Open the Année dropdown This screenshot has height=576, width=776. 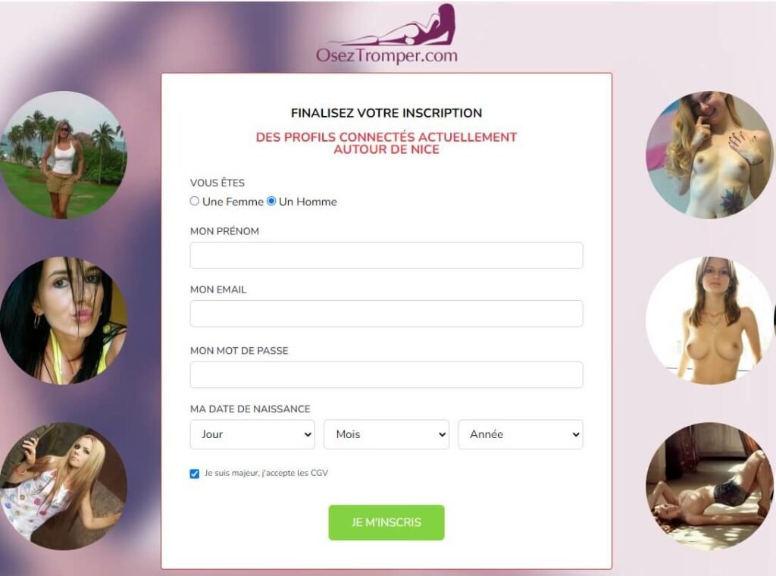pyautogui.click(x=521, y=434)
